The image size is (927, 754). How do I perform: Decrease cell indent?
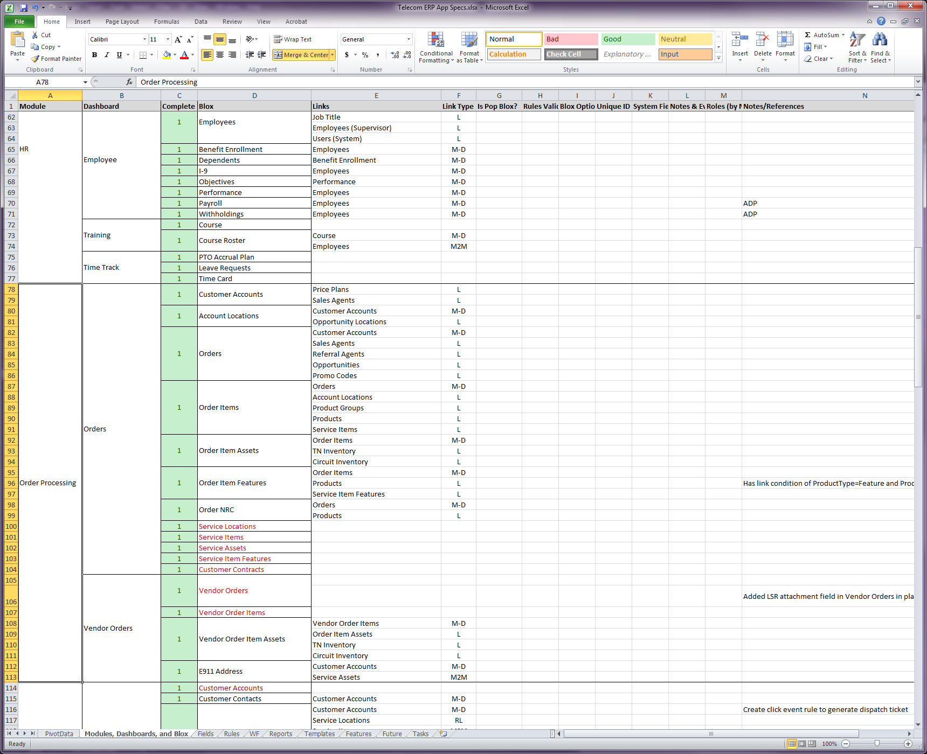point(250,55)
